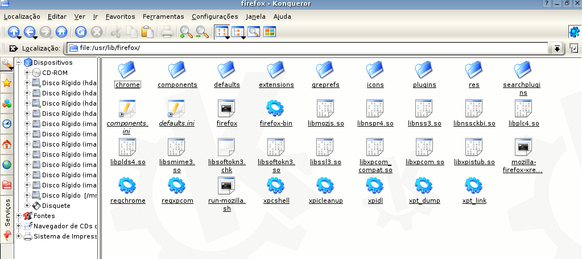
Task: Switch to the Serviços sidebar tab
Action: tap(7, 212)
